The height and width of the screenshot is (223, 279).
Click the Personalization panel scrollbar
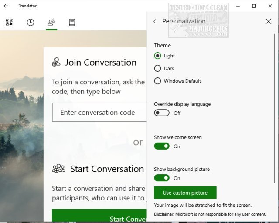pyautogui.click(x=274, y=108)
